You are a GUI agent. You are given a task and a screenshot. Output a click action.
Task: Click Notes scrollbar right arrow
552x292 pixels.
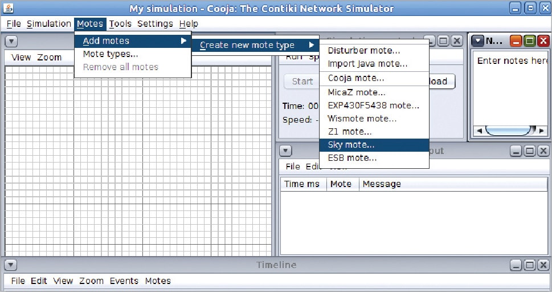click(x=541, y=131)
